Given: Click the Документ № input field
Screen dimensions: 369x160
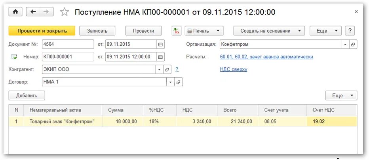Looking at the screenshot, I should pyautogui.click(x=68, y=45).
